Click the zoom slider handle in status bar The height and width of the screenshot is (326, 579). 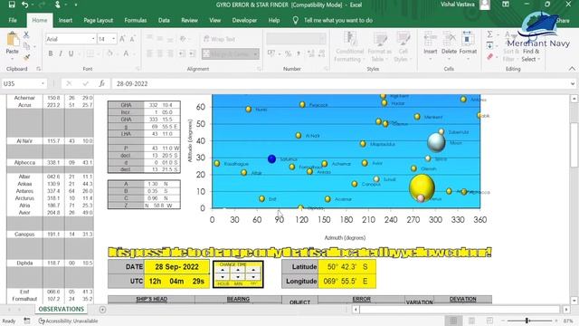[x=527, y=321]
